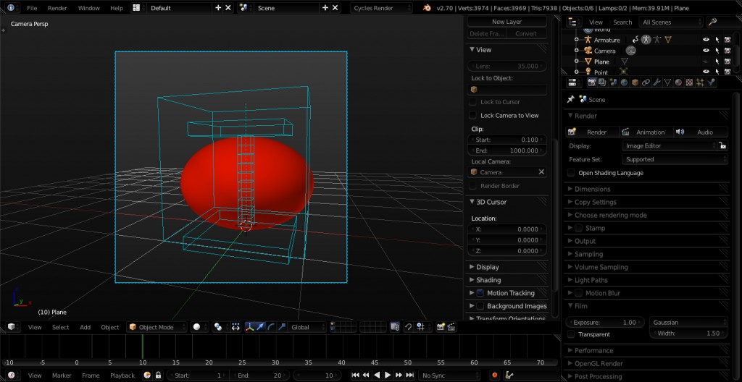Enable the Lock Camera to View checkbox

pos(473,115)
